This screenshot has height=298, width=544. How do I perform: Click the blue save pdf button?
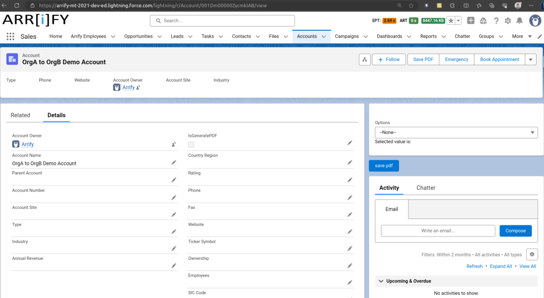[384, 166]
